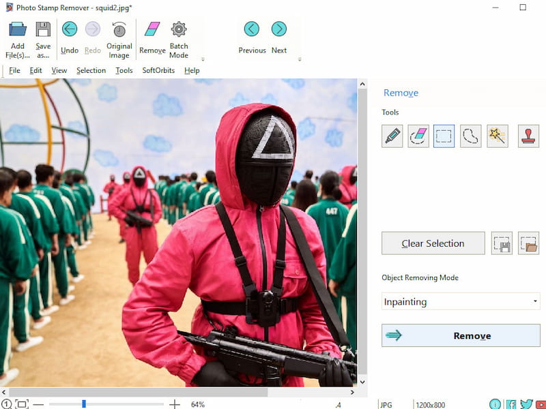
Task: Click the zoom slider handle
Action: pyautogui.click(x=83, y=404)
